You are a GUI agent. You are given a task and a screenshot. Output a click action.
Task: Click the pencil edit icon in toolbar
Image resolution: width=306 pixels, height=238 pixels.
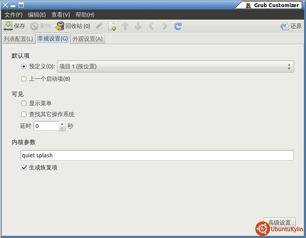99,26
